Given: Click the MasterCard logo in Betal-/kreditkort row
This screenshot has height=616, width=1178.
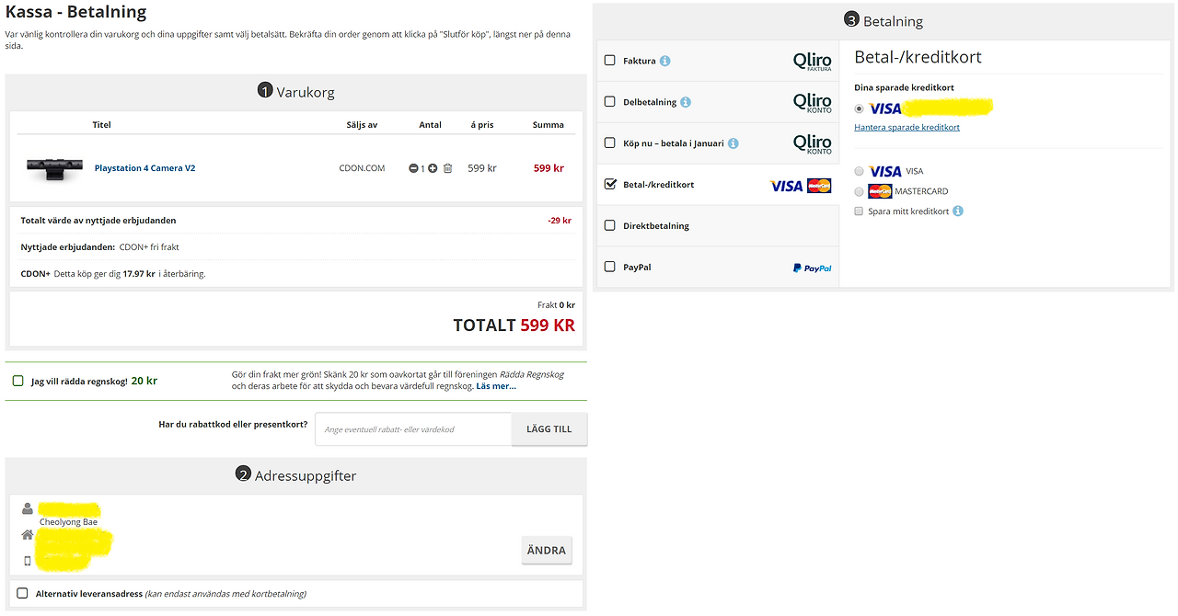Looking at the screenshot, I should coord(819,186).
